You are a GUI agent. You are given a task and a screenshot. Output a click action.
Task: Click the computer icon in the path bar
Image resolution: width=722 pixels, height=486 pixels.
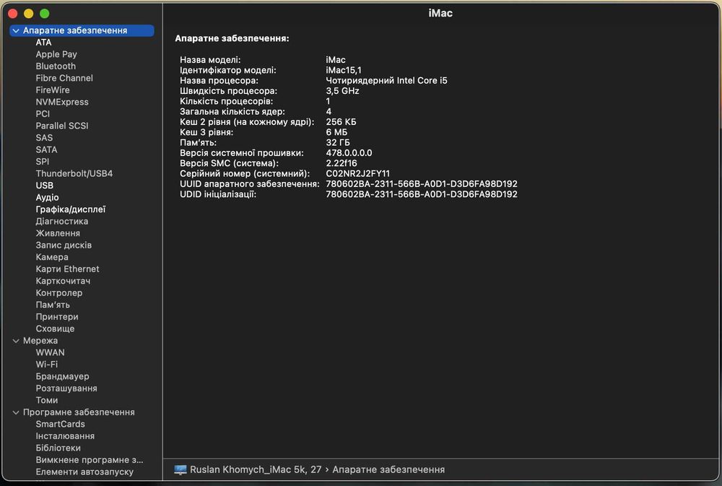[180, 469]
